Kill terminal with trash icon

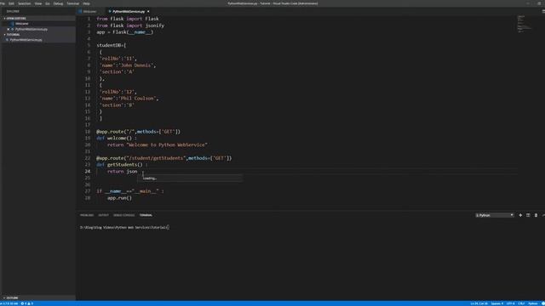coord(536,215)
